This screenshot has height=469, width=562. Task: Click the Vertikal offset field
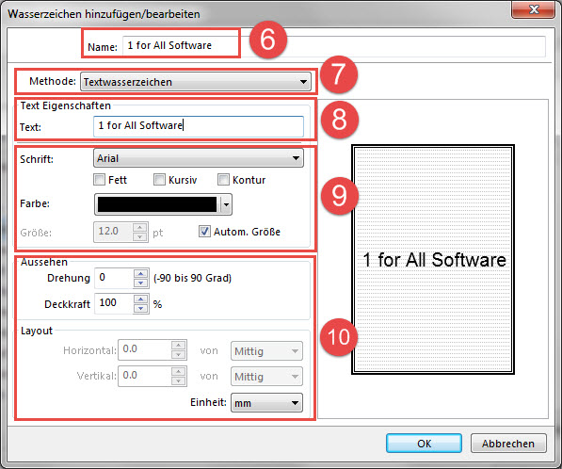144,376
